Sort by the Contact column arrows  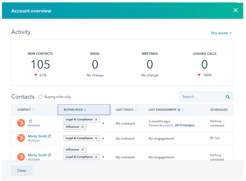(x=34, y=110)
